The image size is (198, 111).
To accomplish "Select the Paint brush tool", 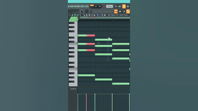I will [x=87, y=15].
